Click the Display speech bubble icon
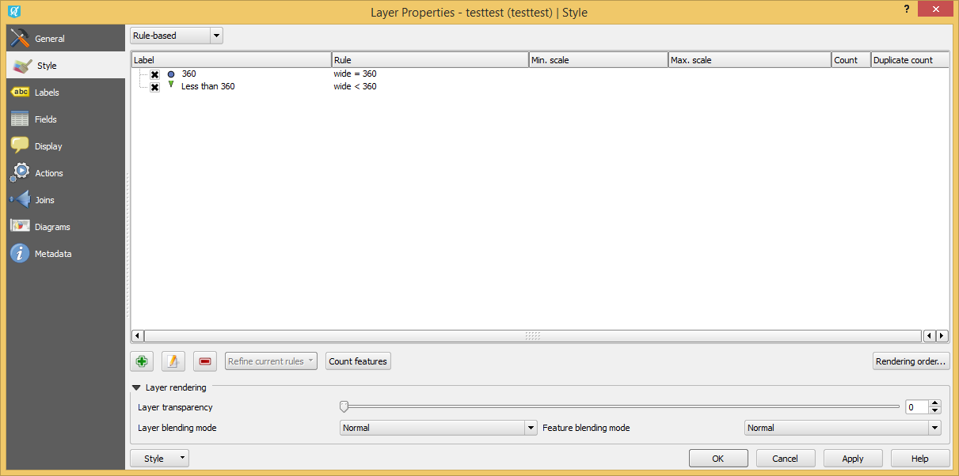This screenshot has height=476, width=959. click(x=20, y=145)
